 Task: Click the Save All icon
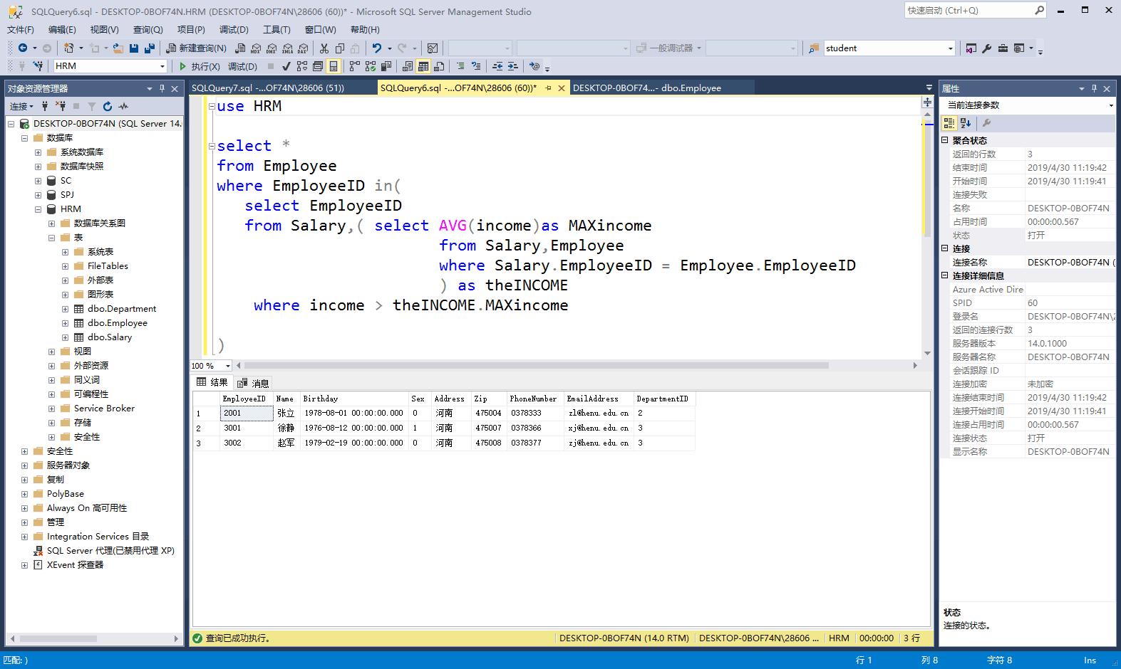click(x=150, y=48)
